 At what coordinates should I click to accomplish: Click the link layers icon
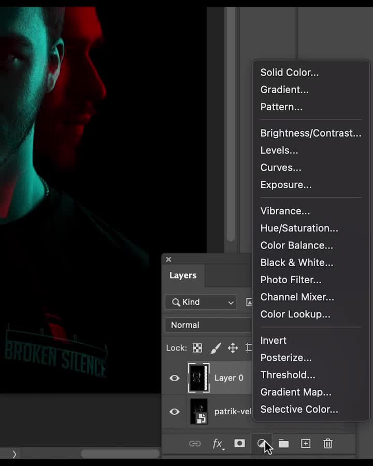(195, 444)
